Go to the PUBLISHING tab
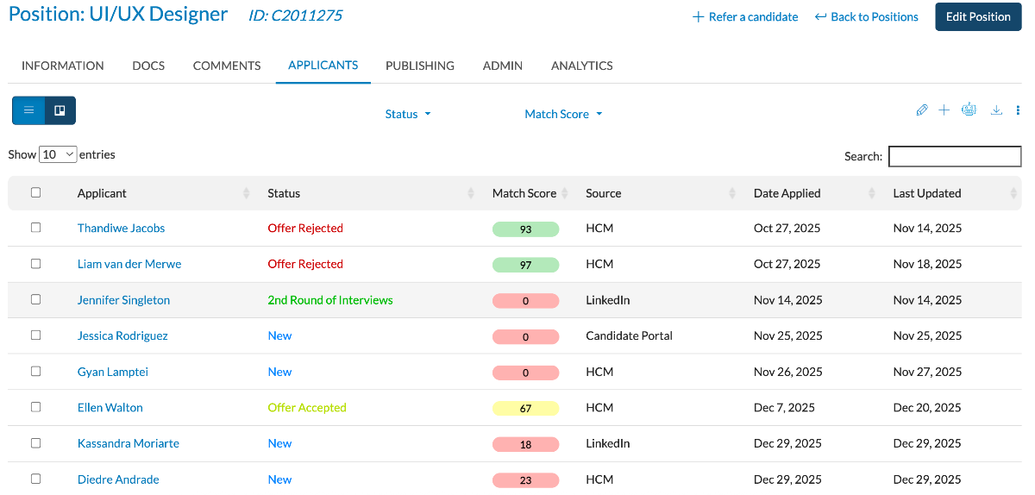The height and width of the screenshot is (495, 1035). (420, 66)
